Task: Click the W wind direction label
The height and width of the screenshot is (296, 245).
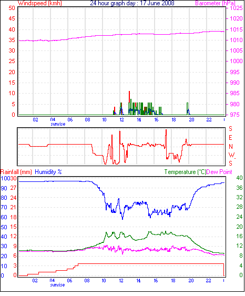Action: [x=231, y=155]
